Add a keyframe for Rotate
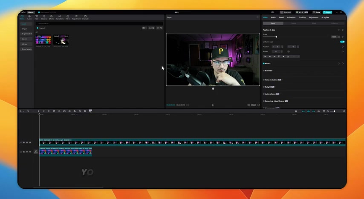The width and height of the screenshot is (364, 199). tap(343, 51)
